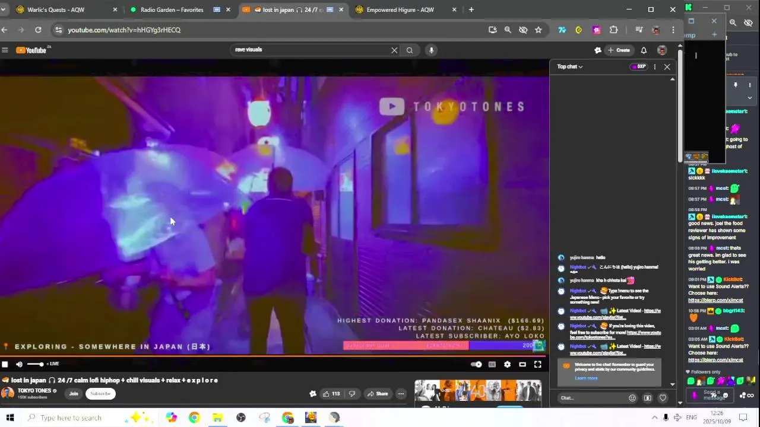The image size is (760, 427).
Task: Start voice search with microphone icon
Action: pos(432,50)
